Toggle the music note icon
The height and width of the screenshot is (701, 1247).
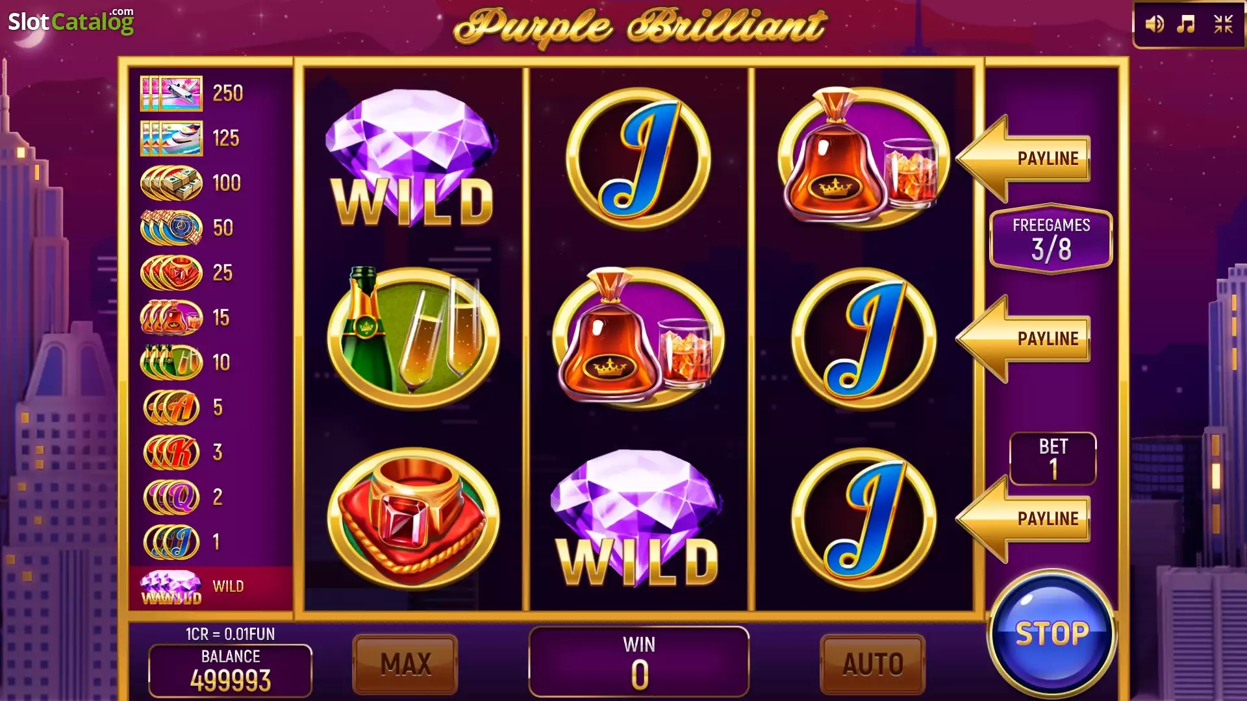coord(1186,25)
